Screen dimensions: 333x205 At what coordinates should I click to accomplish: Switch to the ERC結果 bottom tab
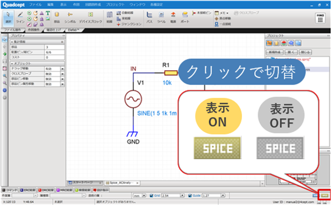tap(28, 190)
